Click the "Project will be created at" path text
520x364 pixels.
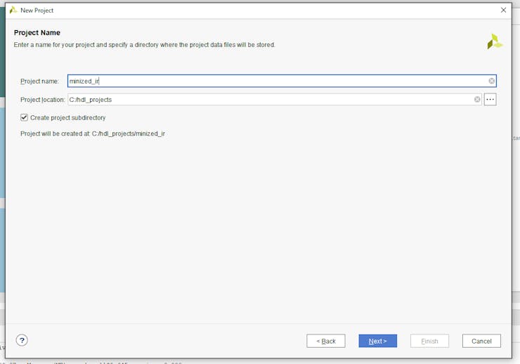pos(93,134)
